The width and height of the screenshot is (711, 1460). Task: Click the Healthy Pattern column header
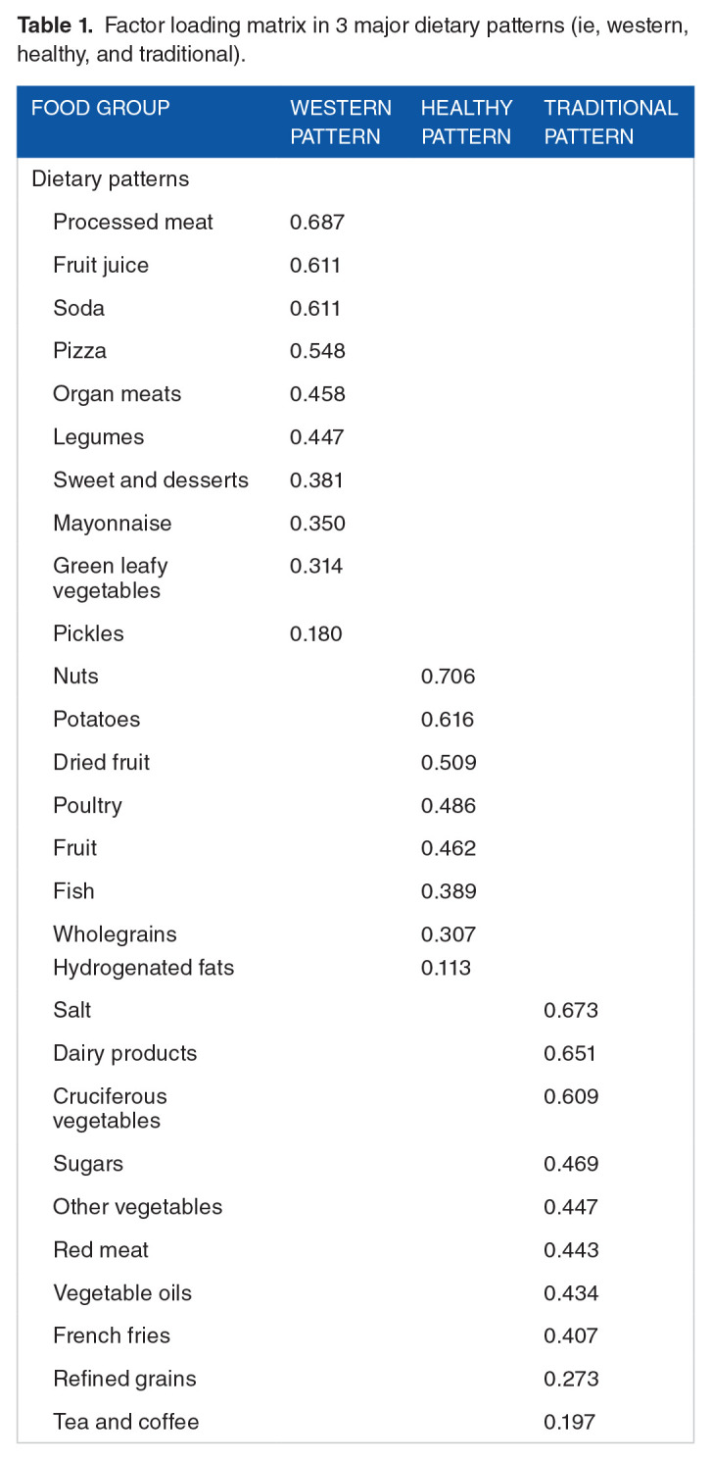click(466, 122)
